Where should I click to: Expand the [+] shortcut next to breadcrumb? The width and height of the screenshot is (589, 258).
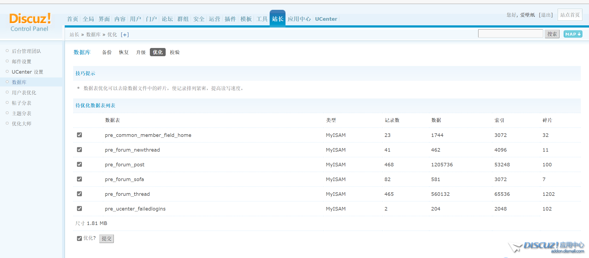(125, 35)
